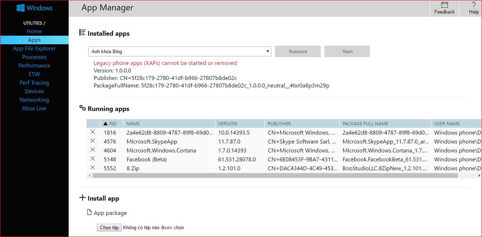Stop Microsoft.Windows.Cortana with X icon
482x237 pixels.
tap(93, 150)
